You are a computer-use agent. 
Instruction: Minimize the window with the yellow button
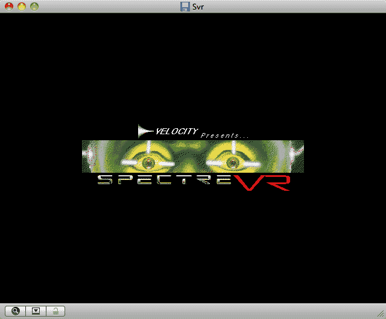(x=22, y=7)
